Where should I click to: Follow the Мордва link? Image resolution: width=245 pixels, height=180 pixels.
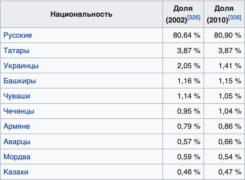(x=17, y=157)
